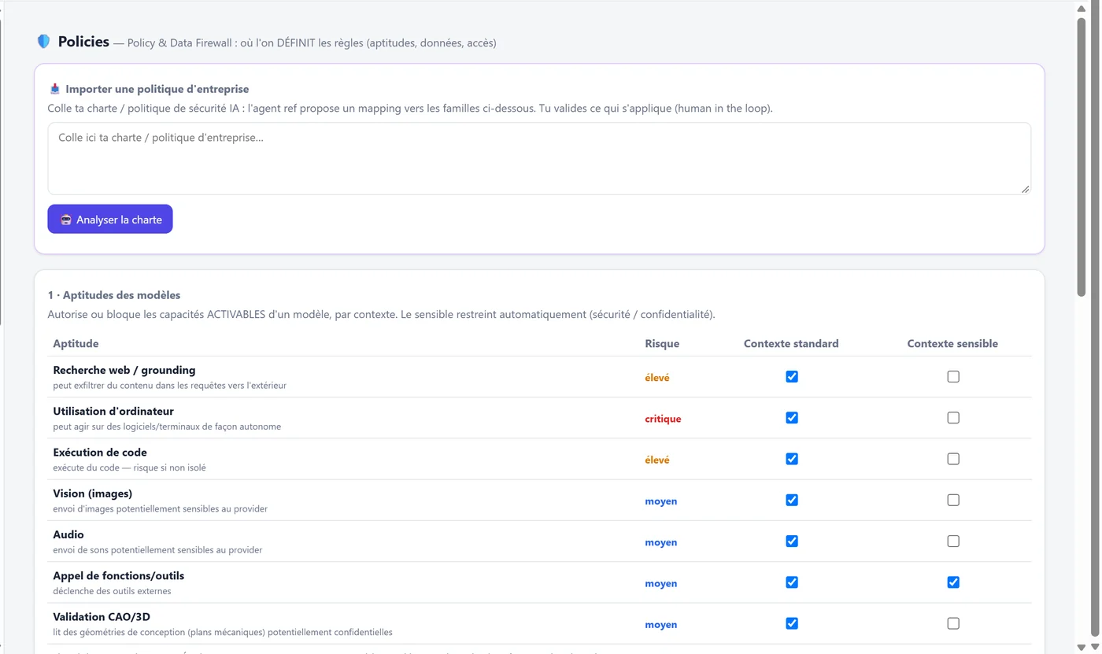The width and height of the screenshot is (1102, 654).
Task: Click the "Contexte standard" column header
Action: pyautogui.click(x=791, y=343)
